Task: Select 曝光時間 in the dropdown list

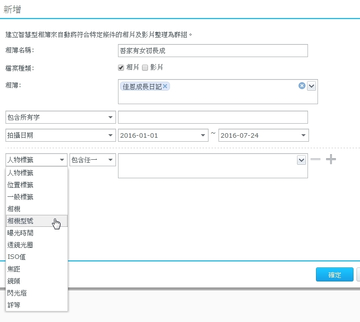Action: point(21,233)
